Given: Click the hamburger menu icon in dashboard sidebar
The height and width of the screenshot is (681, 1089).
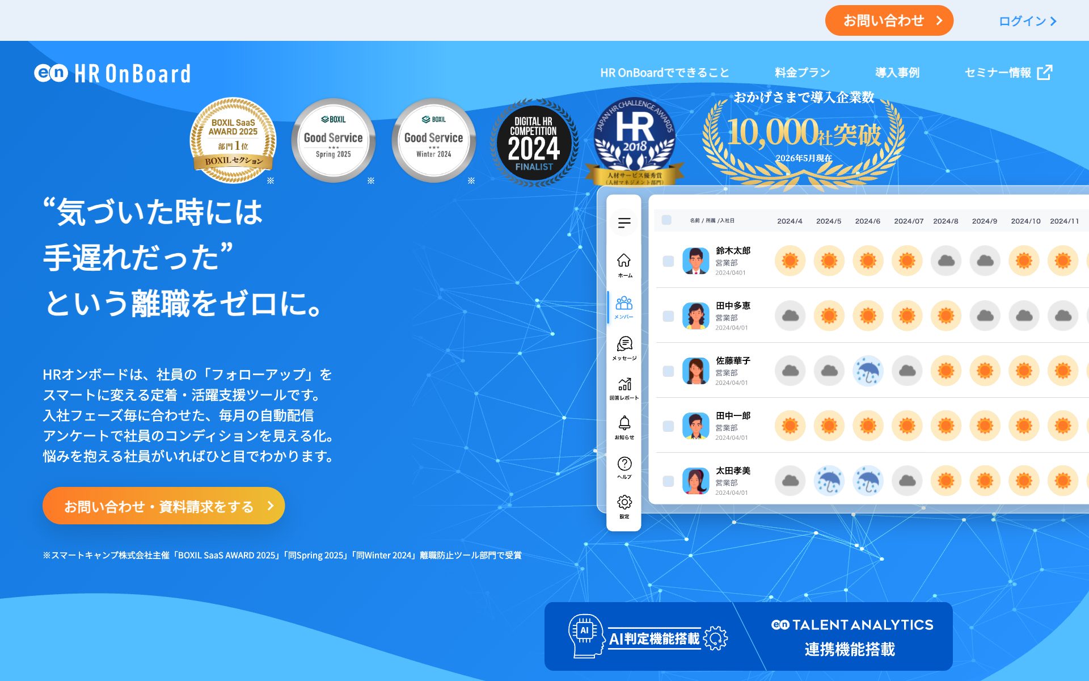Looking at the screenshot, I should click(x=624, y=222).
